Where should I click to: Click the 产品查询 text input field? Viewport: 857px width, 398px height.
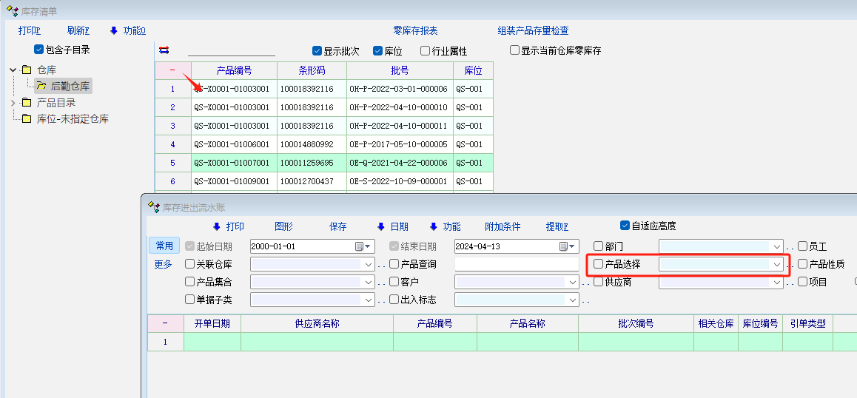516,264
